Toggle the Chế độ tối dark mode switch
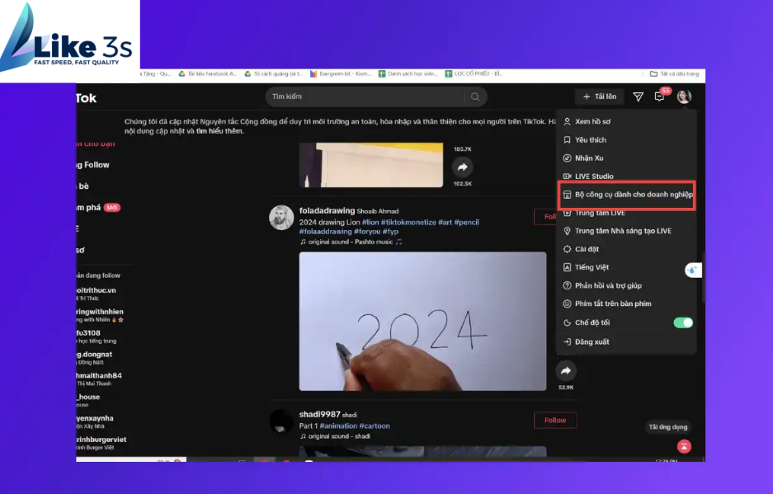773x494 pixels. point(683,322)
